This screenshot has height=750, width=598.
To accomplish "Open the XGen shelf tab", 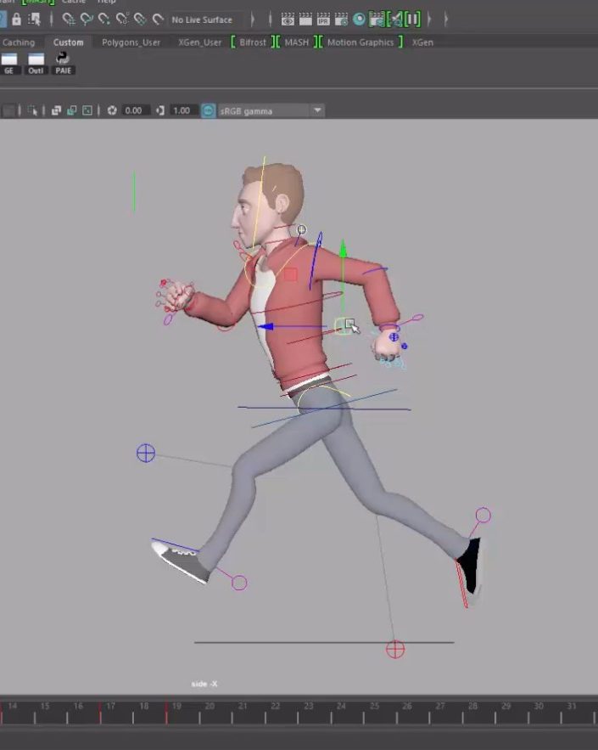I will coord(422,42).
